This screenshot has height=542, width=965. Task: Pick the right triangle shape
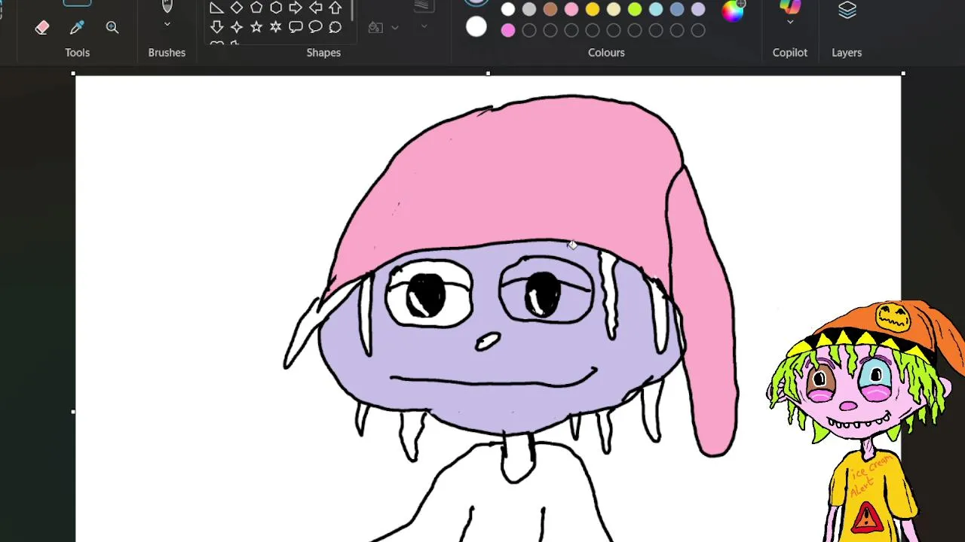coord(216,8)
